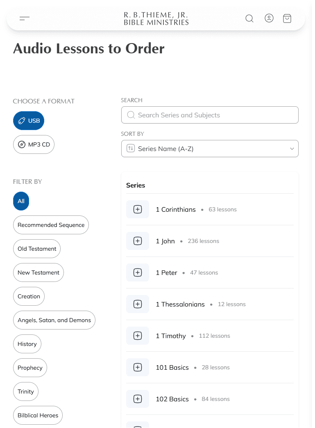
Task: Enable the New Testament filter
Action: pos(38,272)
